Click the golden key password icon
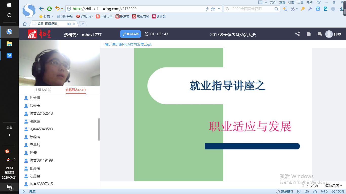This screenshot has width=346, height=194. click(303, 9)
